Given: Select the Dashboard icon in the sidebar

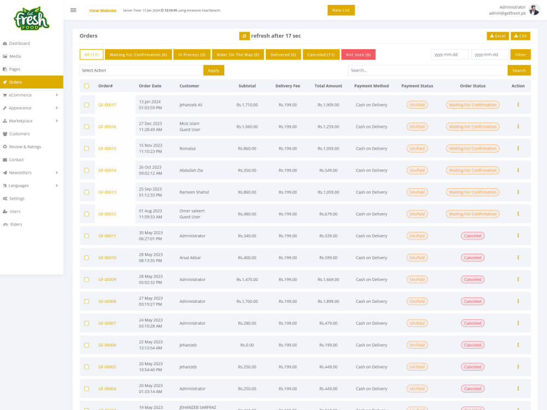Looking at the screenshot, I should pyautogui.click(x=5, y=43).
